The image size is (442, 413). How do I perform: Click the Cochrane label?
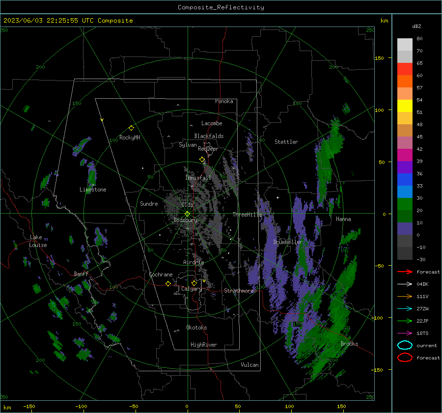tap(161, 275)
